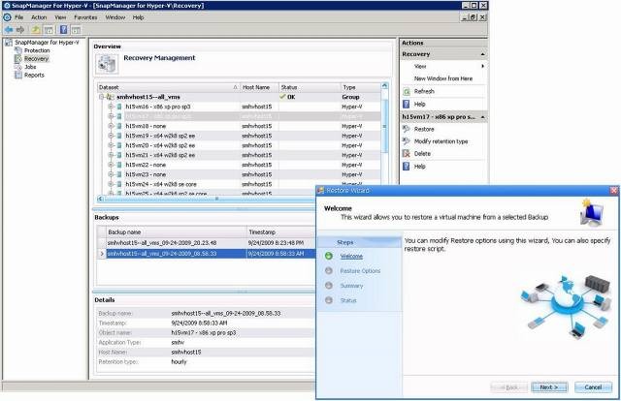Expand the h15vm16 - x86 xp pro sp3 row
The width and height of the screenshot is (621, 401).
tap(111, 107)
